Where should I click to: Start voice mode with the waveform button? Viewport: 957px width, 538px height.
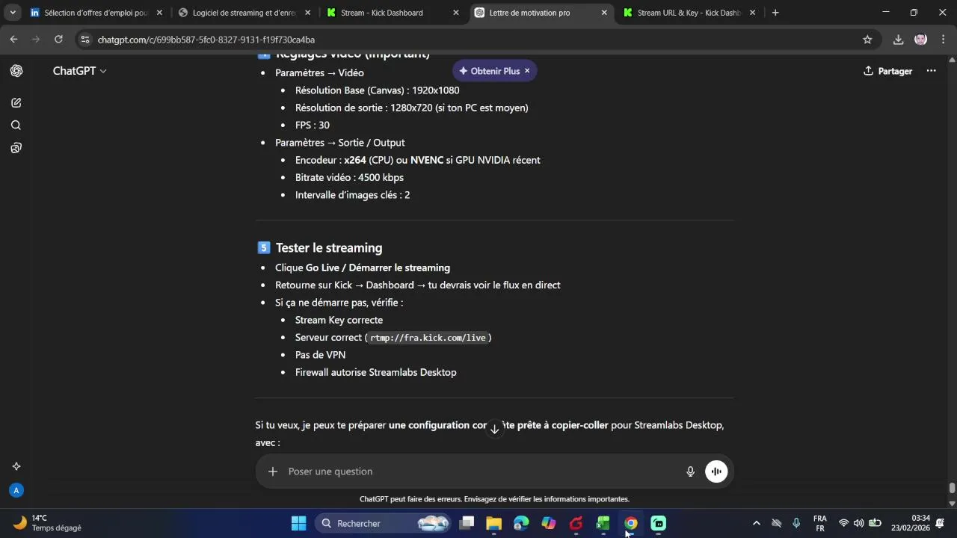[x=716, y=471]
